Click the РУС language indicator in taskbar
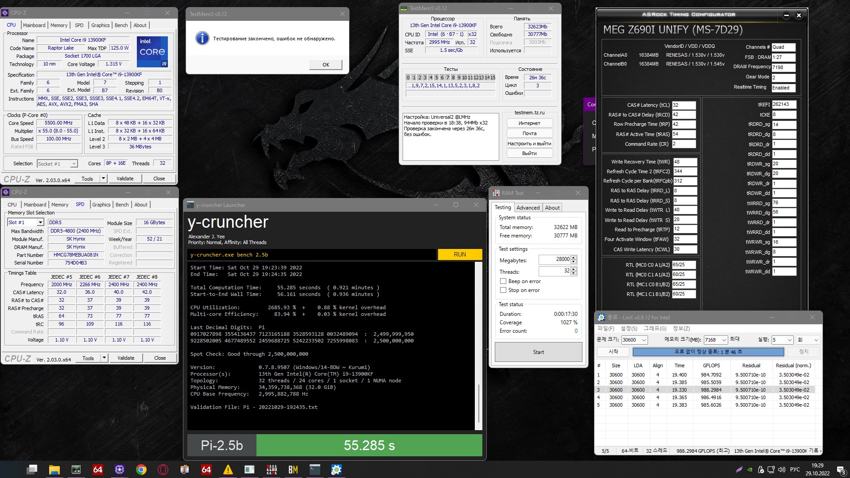The image size is (850, 478). pyautogui.click(x=795, y=470)
